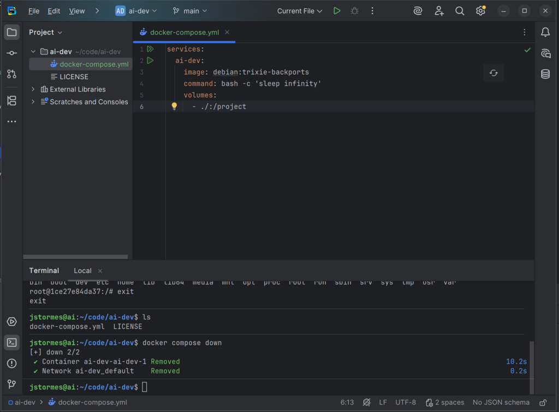Click the Debug bug icon
Screen dimensions: 559x412
(x=354, y=11)
